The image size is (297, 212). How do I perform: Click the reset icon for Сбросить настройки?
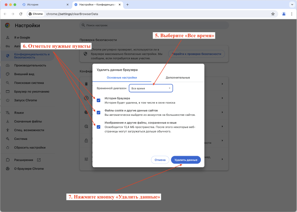click(x=7, y=147)
